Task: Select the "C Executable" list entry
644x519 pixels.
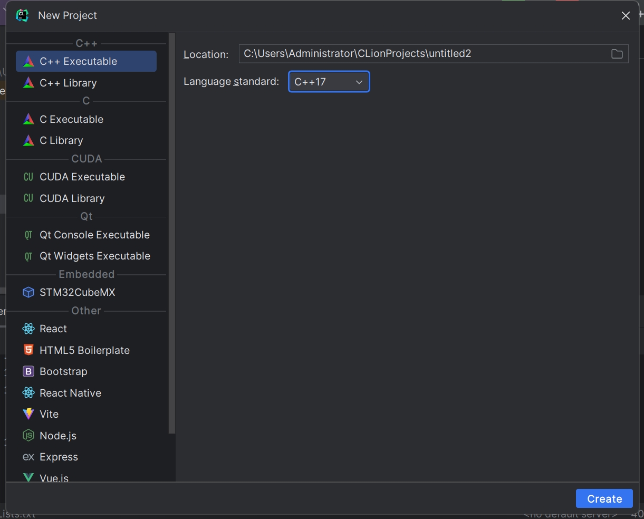Action: click(86, 119)
